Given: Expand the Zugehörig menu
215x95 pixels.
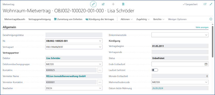Looking at the screenshot, I should [143, 19].
